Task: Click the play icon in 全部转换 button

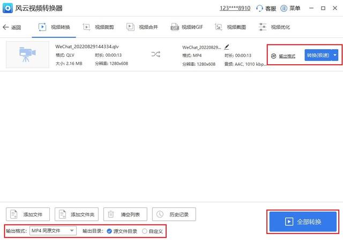Action: (x=289, y=222)
